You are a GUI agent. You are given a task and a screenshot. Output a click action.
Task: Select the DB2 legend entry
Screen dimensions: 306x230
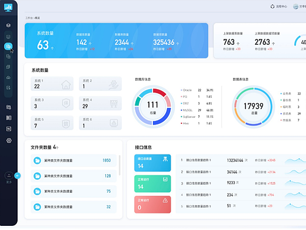197,103
